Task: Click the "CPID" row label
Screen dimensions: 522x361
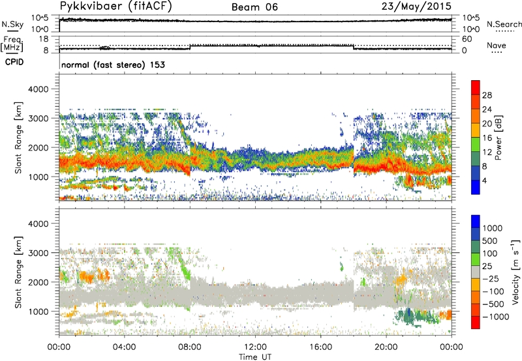Action: click(x=14, y=62)
